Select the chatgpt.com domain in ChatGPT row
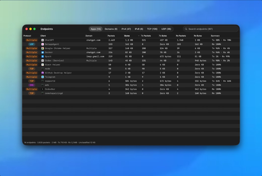This screenshot has width=262, height=176. pyautogui.click(x=93, y=40)
